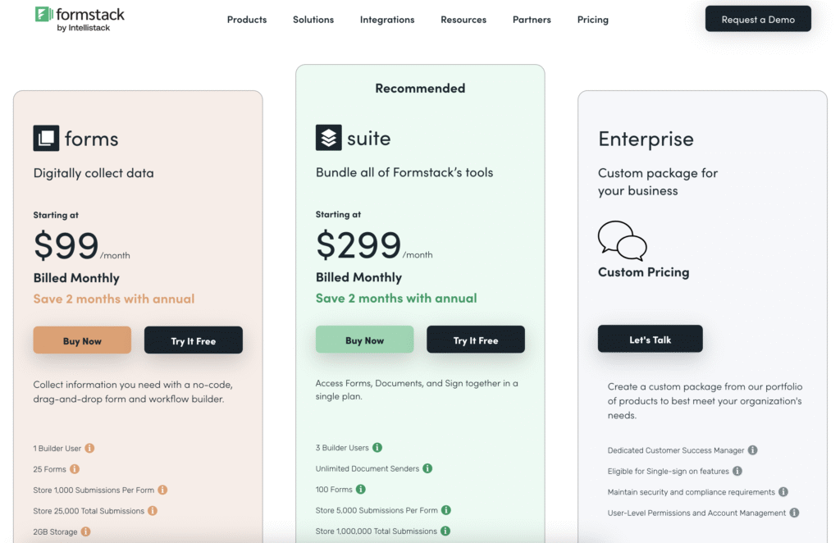Click the info icon beside 3 Builder Users

point(377,448)
